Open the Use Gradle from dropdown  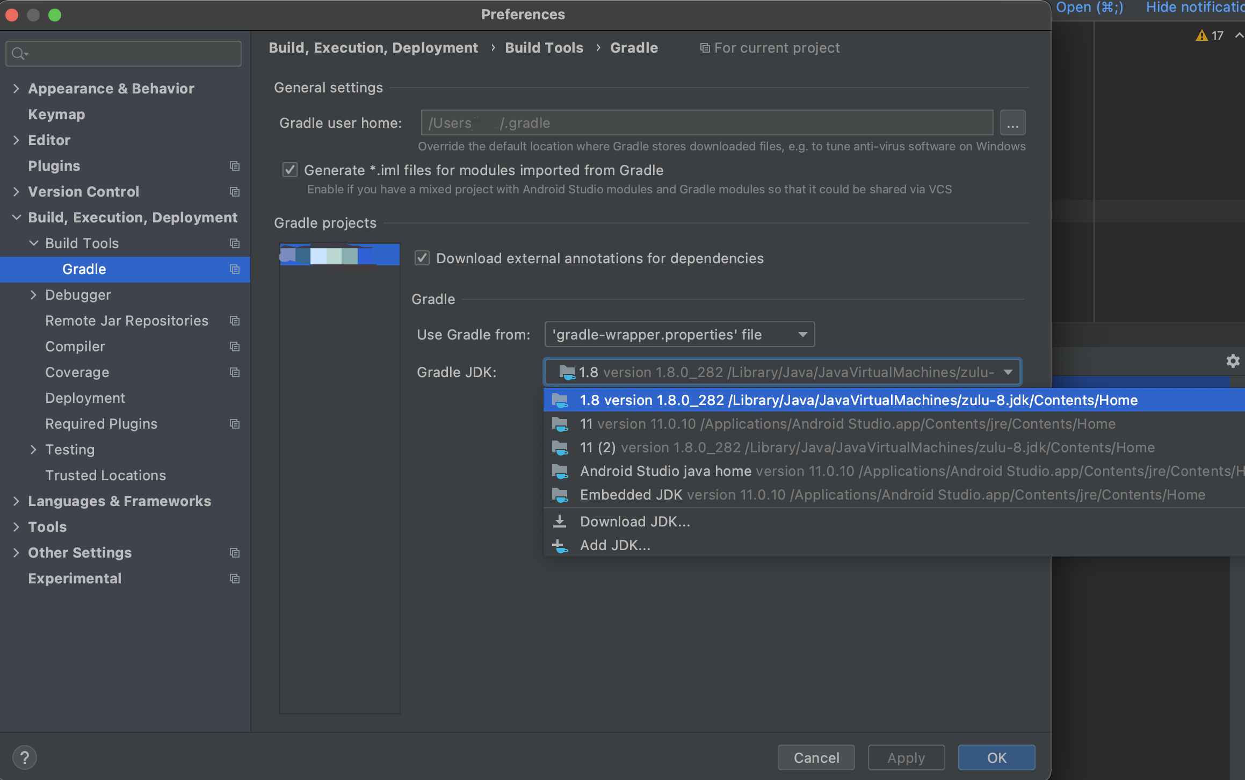click(x=679, y=335)
